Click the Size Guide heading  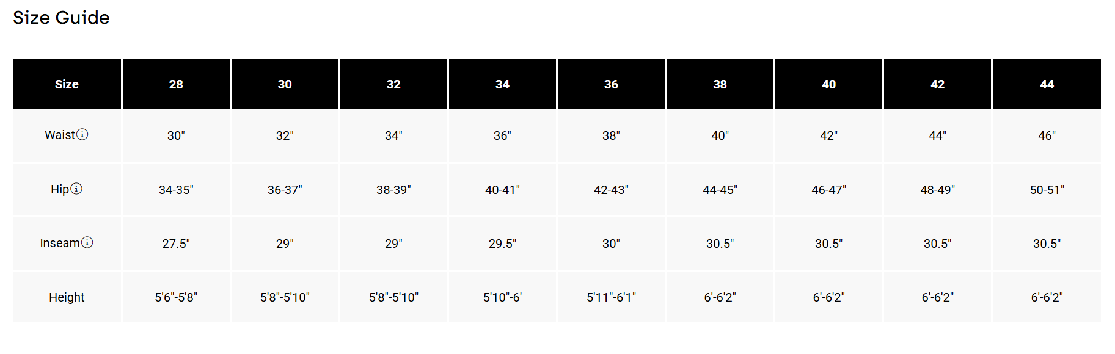tap(61, 18)
